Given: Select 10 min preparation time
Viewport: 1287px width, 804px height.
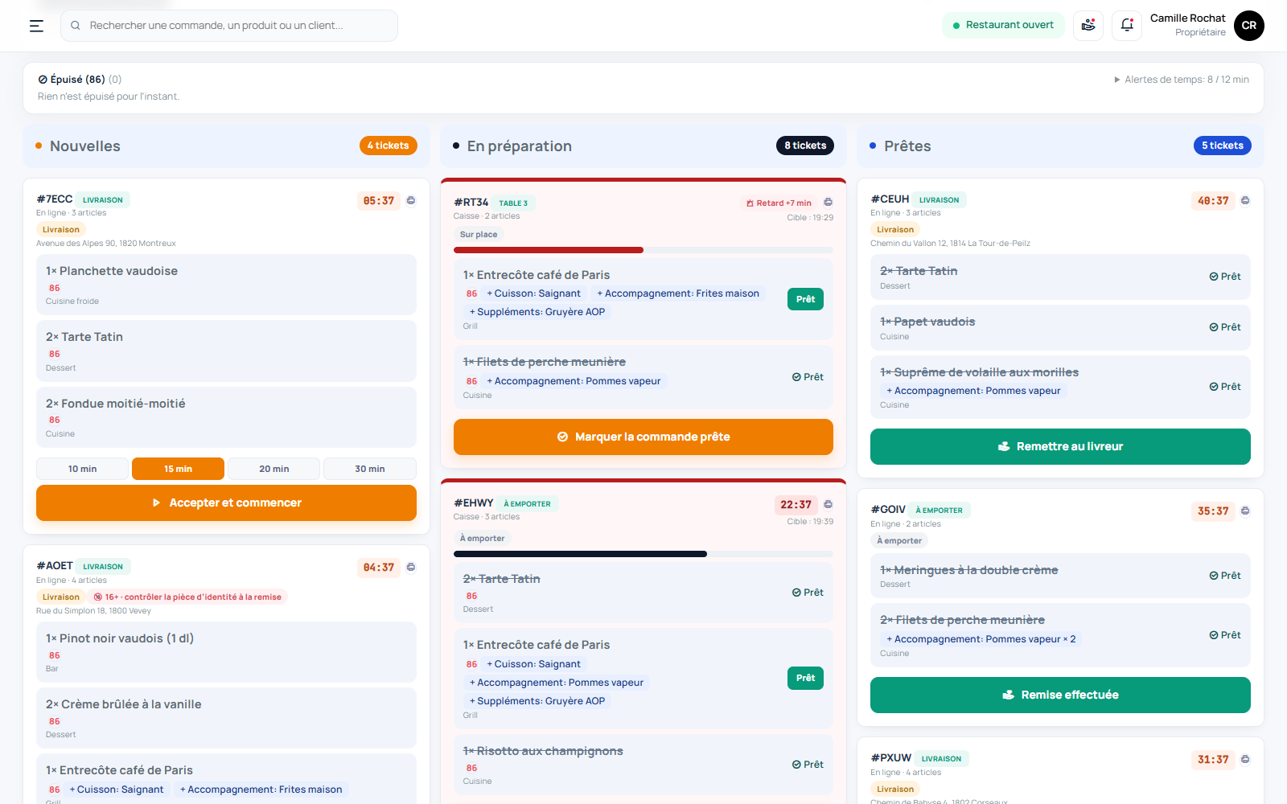Looking at the screenshot, I should [x=82, y=469].
